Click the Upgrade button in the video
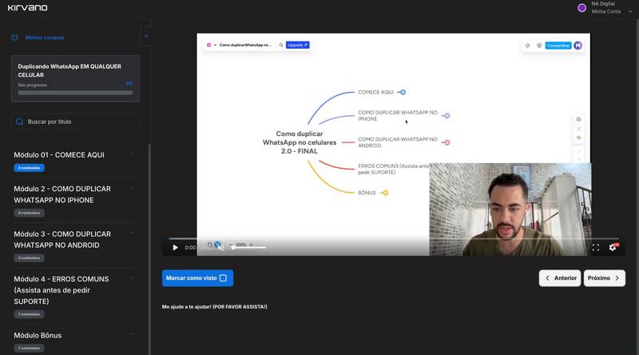Screen dimensions: 639x355 (x=297, y=45)
